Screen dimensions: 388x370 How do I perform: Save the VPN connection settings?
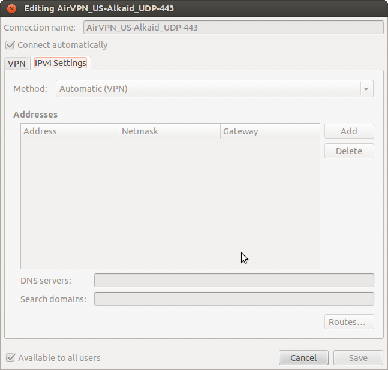click(358, 357)
